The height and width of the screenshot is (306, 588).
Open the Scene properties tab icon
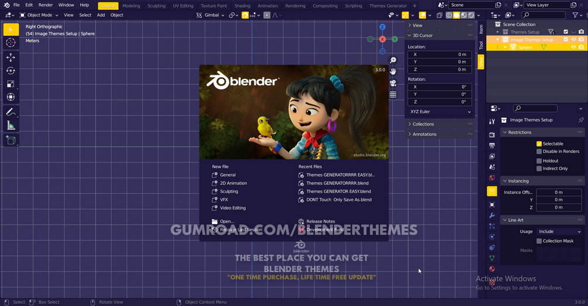[492, 167]
